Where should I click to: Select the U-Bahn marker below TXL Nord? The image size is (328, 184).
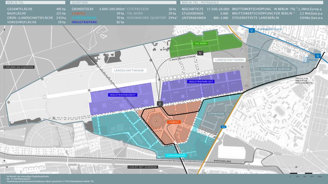pyautogui.click(x=200, y=53)
